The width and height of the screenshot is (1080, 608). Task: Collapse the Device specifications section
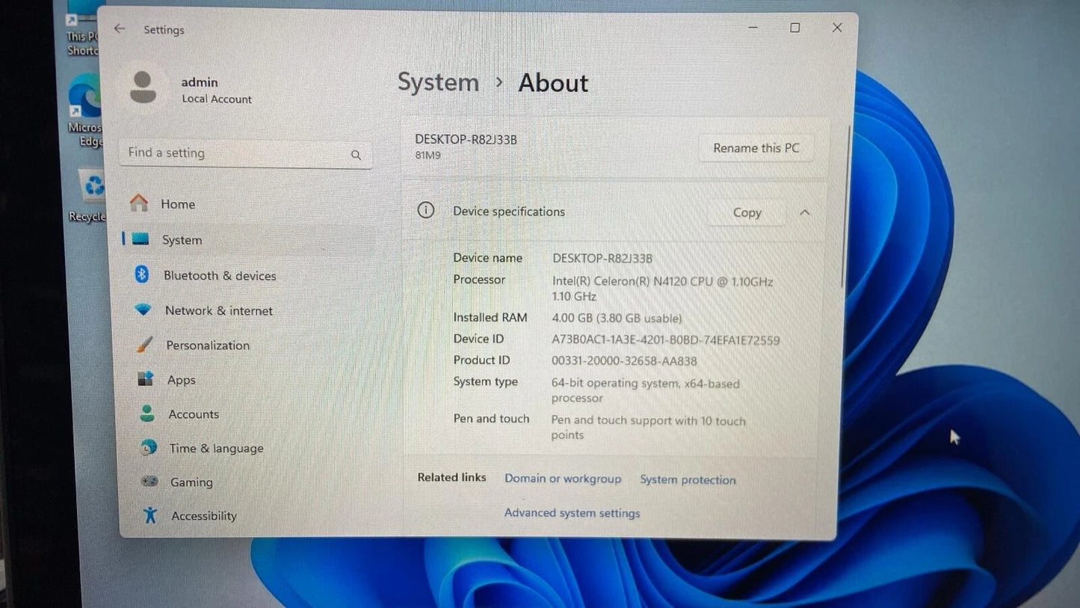[x=805, y=212]
